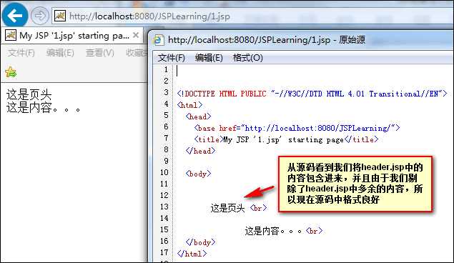This screenshot has height=263, width=454.
Task: Open 文件(F) menu in source viewer window
Action: coord(172,58)
